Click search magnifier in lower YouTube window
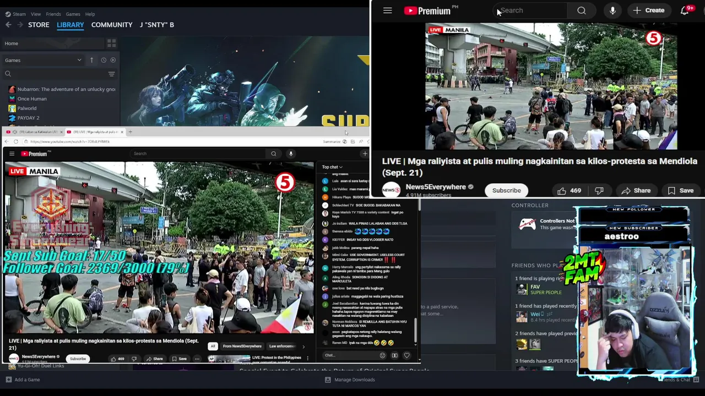Viewport: 705px width, 396px height. pyautogui.click(x=274, y=154)
